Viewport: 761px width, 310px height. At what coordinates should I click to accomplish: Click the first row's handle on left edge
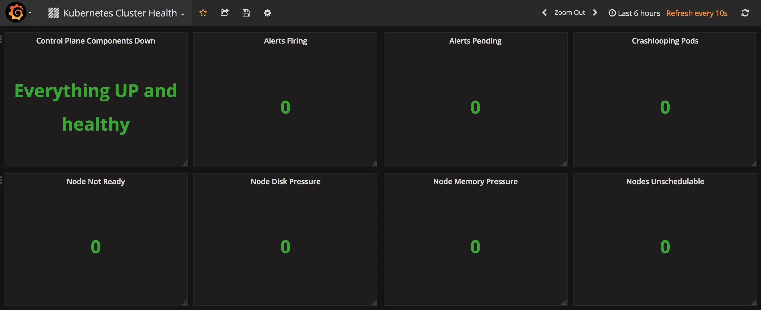(x=1, y=39)
